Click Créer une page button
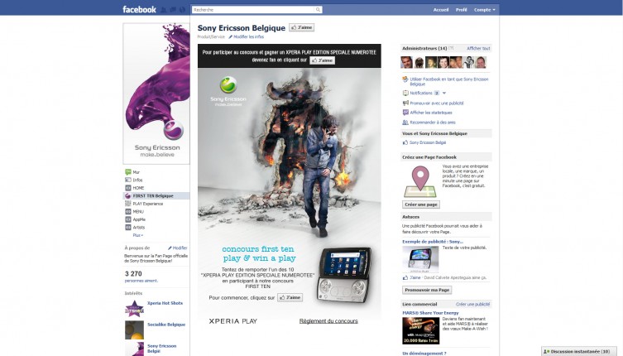This screenshot has width=623, height=356. click(421, 204)
